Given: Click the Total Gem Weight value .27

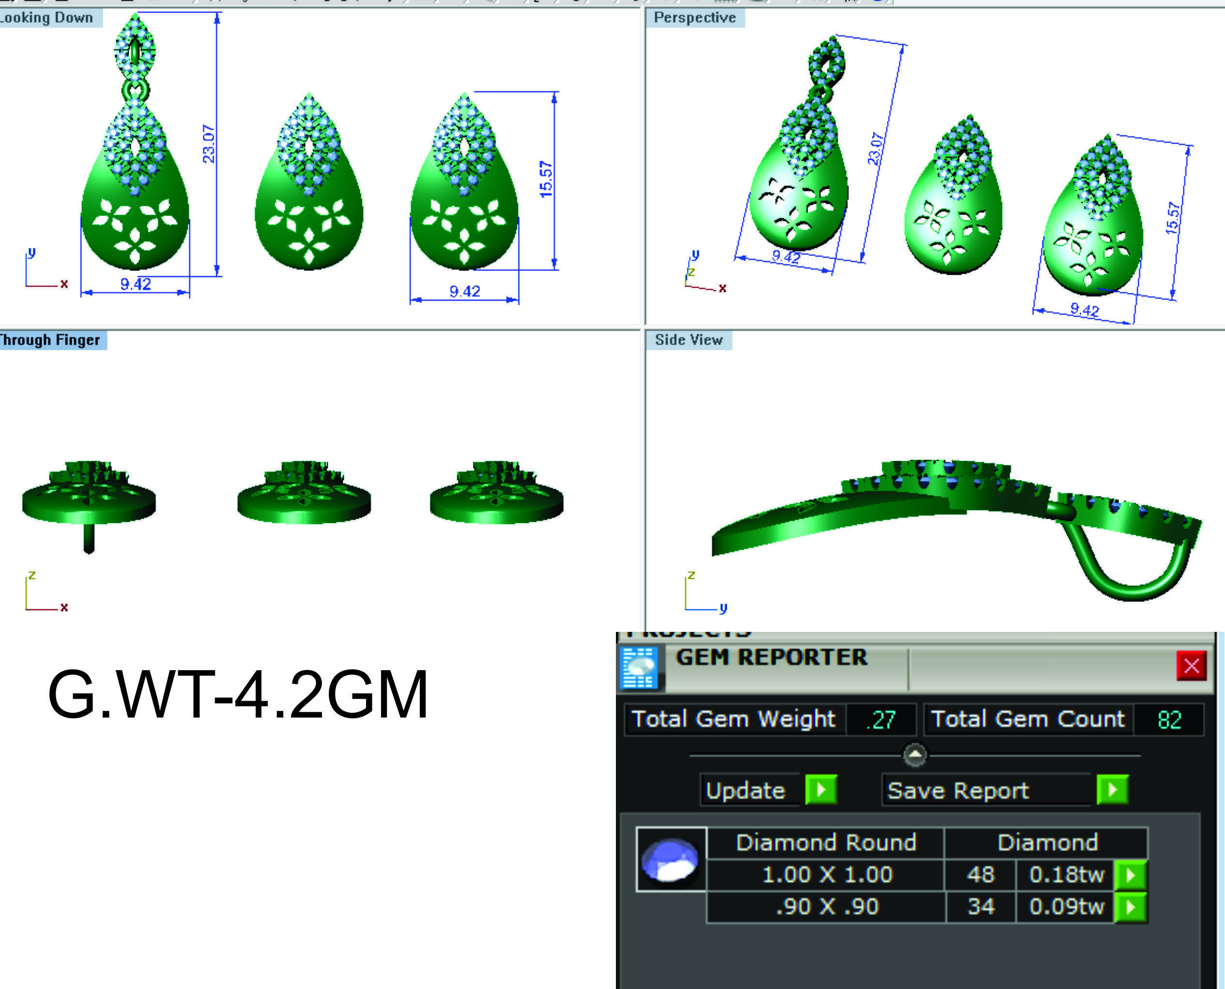Looking at the screenshot, I should 881,719.
